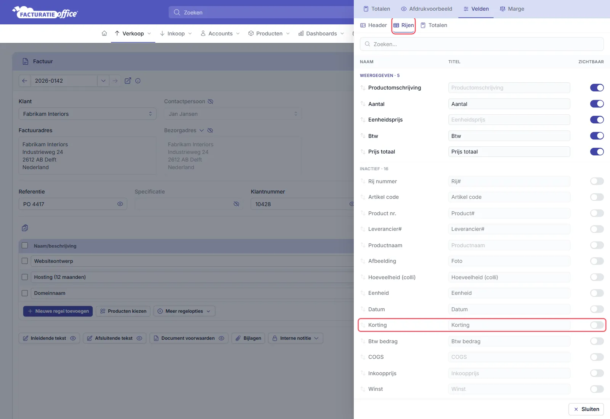Click drag handle for Productomschrijving field
The width and height of the screenshot is (610, 419).
coord(363,88)
